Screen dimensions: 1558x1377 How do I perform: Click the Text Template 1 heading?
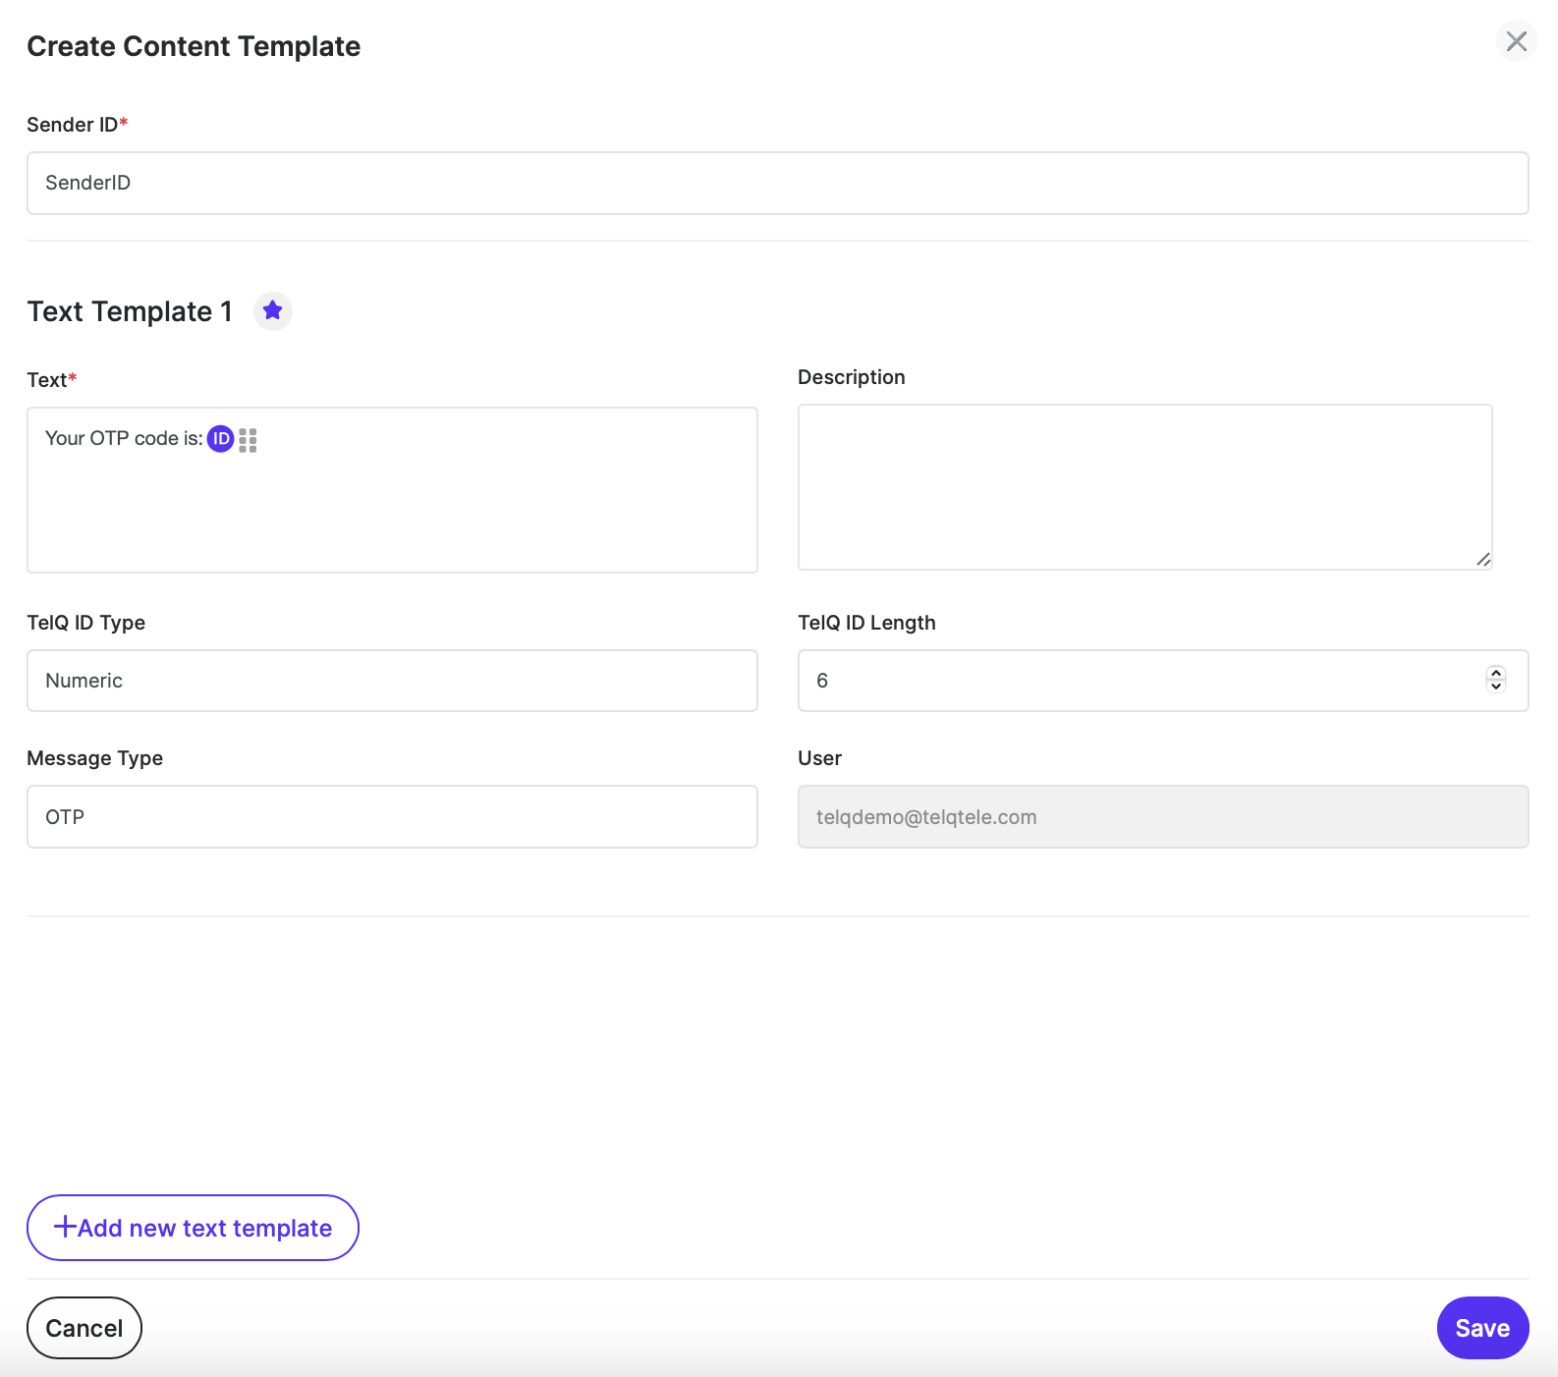pos(130,311)
